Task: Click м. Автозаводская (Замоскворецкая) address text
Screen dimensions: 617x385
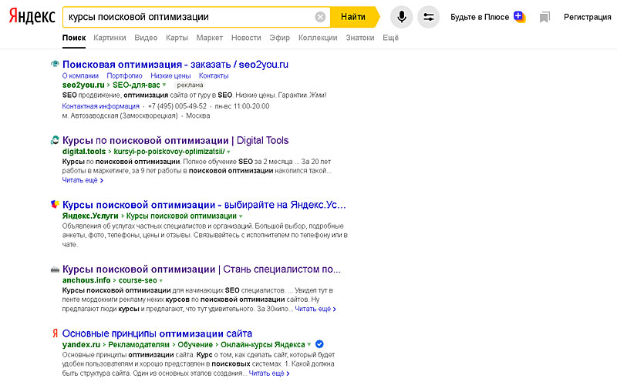Action: click(x=120, y=115)
